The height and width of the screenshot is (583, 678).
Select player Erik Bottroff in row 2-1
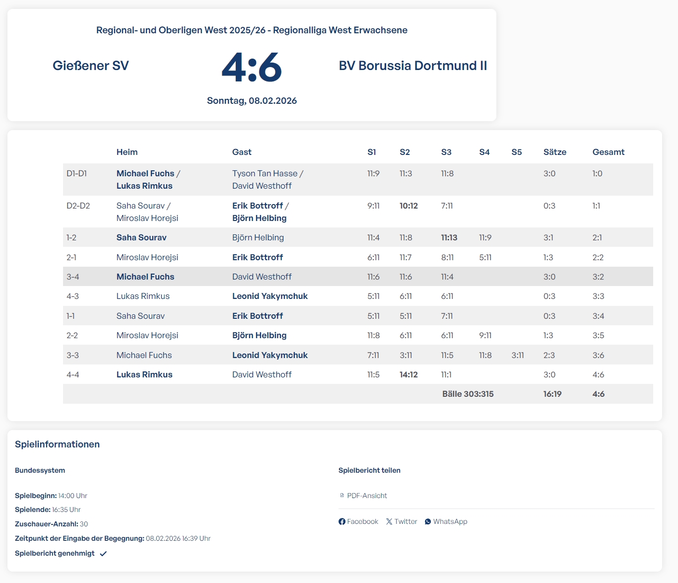coord(257,257)
